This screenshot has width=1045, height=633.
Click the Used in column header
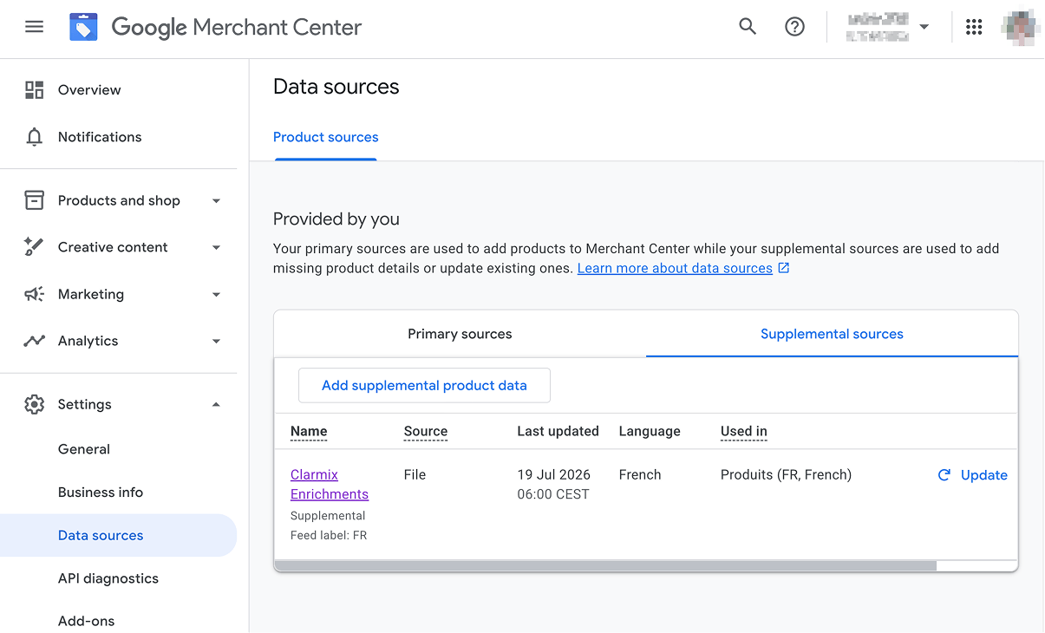tap(744, 431)
